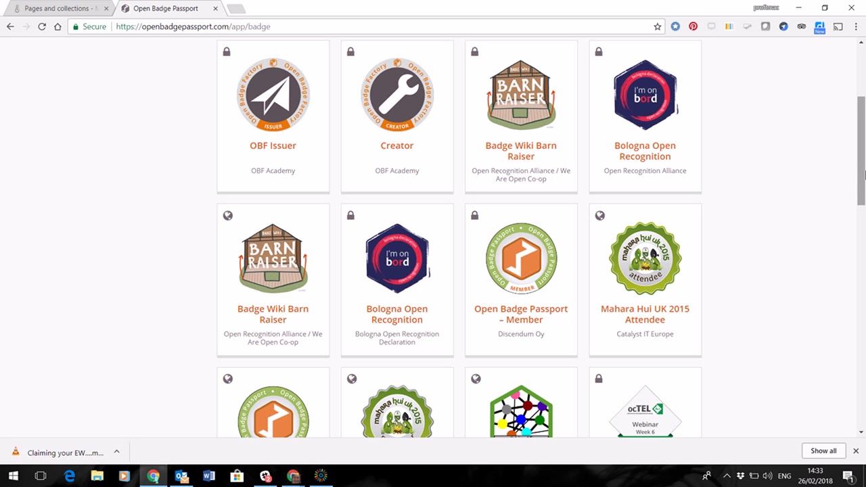Click 'Bologna Open Recognition Declaration' issuer text
This screenshot has width=866, height=487.
tap(397, 338)
